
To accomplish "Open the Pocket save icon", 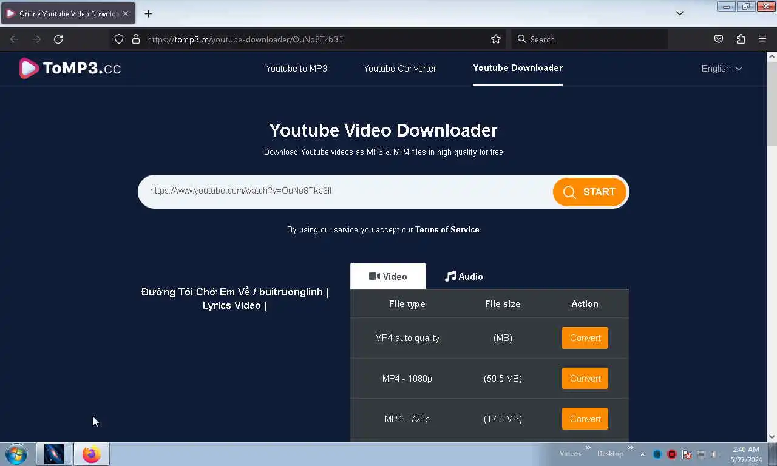I will (719, 39).
